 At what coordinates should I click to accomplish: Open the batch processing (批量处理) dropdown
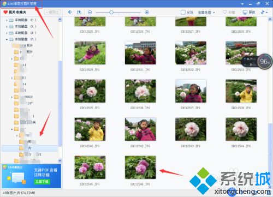coord(206,13)
